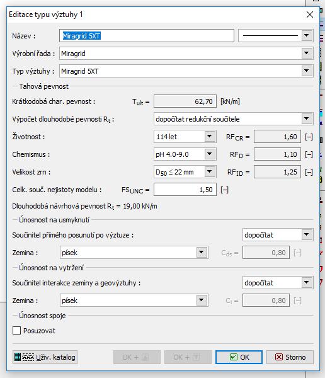Viewport: 325px width, 378px height.
Task: Close the Editace typu výztuhy dialog
Action: 310,14
